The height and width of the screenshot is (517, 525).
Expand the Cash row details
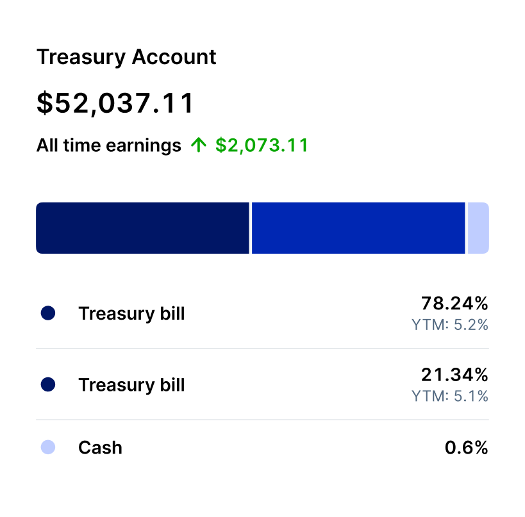tap(263, 447)
